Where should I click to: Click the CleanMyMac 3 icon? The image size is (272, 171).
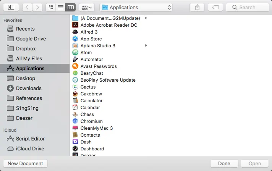75,128
